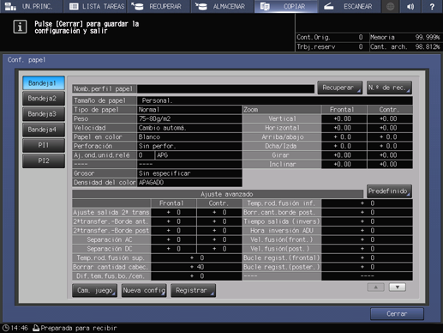Open the ESCANEAR tab
The image size is (443, 333).
350,6
